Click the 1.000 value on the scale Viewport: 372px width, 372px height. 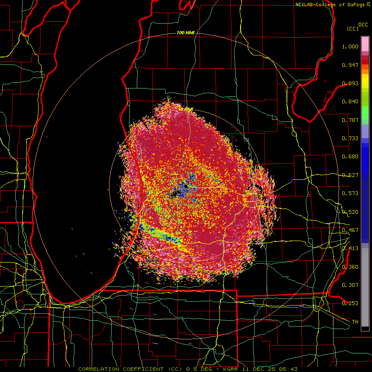pyautogui.click(x=350, y=46)
